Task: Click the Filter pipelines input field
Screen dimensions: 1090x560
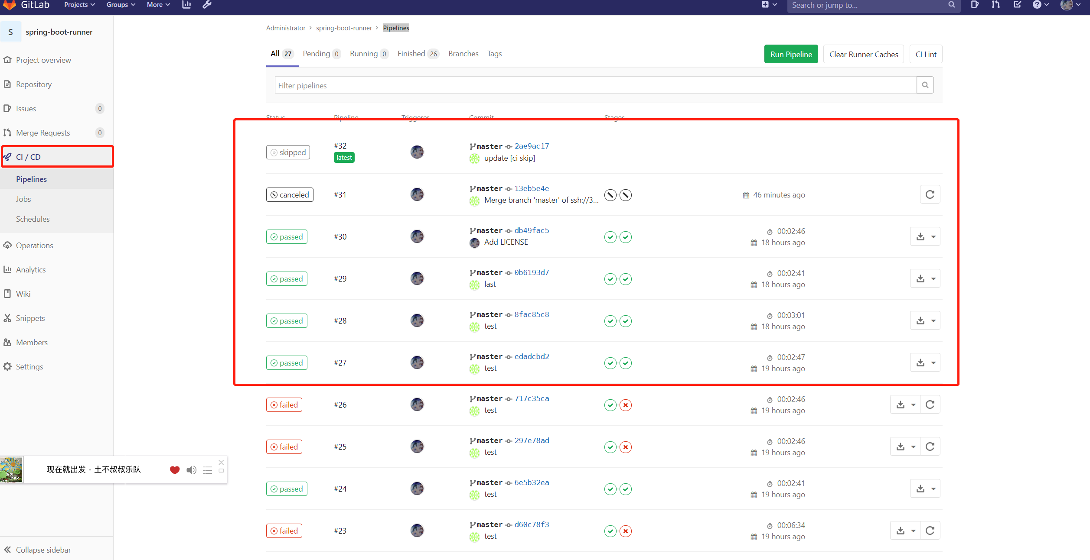Action: point(595,85)
